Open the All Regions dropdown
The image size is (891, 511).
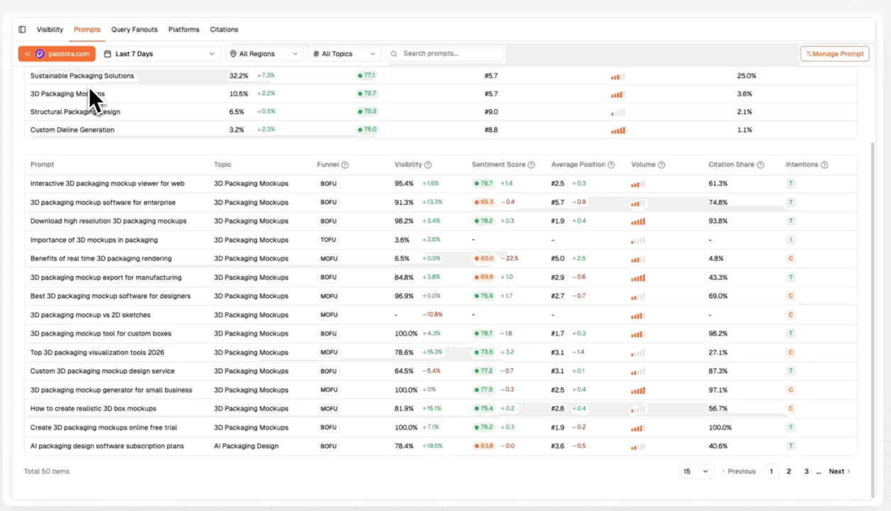pyautogui.click(x=265, y=54)
